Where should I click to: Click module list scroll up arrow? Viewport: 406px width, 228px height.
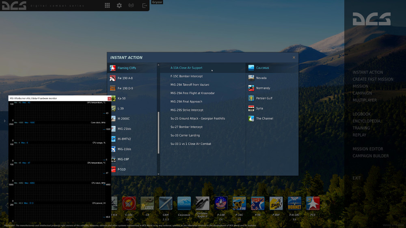[158, 65]
